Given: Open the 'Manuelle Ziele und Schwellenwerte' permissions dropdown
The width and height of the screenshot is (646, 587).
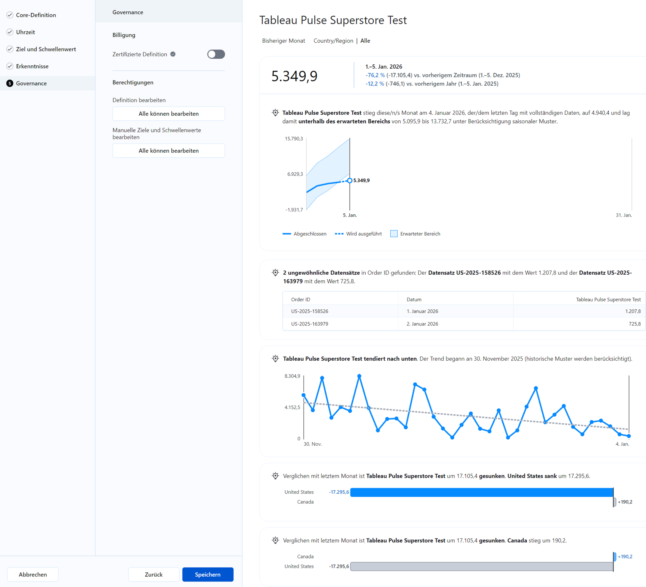Looking at the screenshot, I should (x=169, y=151).
